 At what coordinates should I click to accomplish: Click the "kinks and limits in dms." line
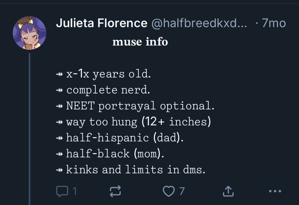(x=136, y=170)
